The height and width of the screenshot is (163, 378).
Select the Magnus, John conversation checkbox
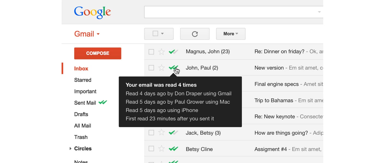point(151,52)
